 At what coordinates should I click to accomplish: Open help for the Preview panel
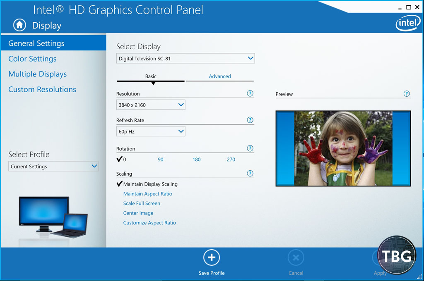pyautogui.click(x=407, y=94)
